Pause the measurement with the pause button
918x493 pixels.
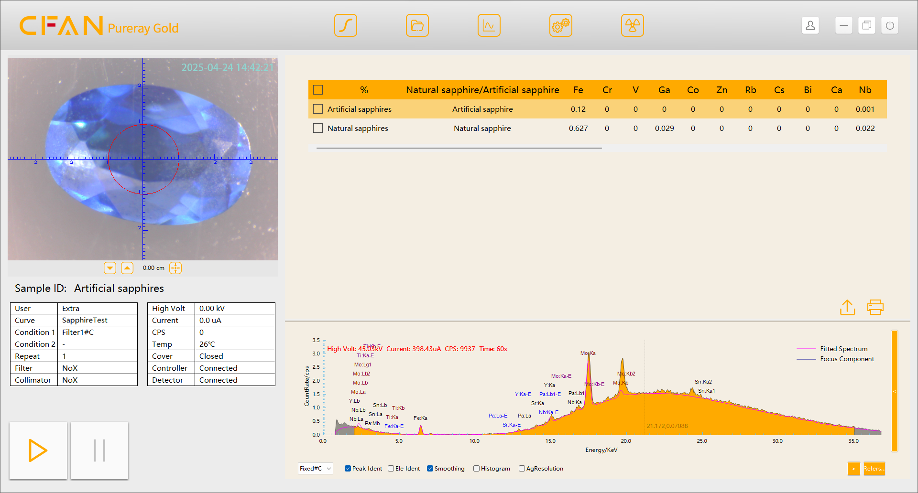coord(99,450)
